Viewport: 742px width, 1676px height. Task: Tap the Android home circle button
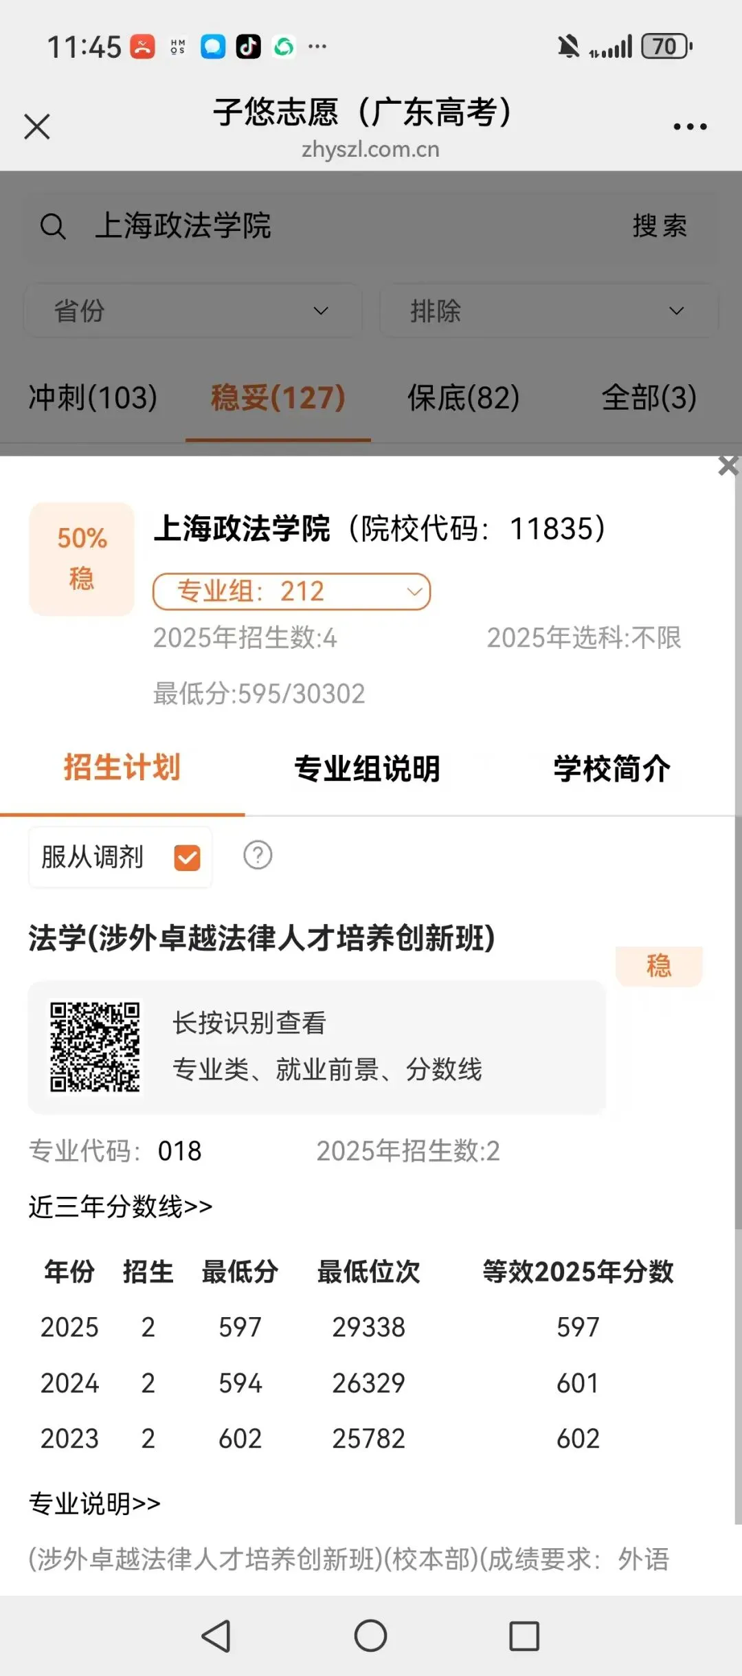(370, 1635)
